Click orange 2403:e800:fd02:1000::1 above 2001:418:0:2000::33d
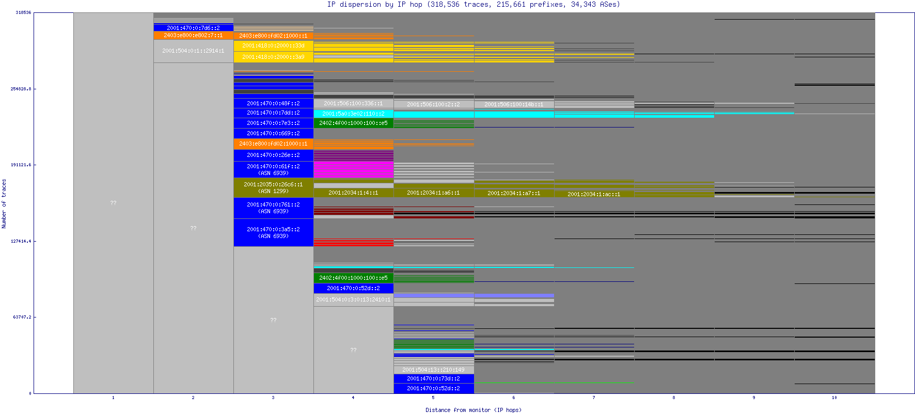The image size is (915, 413). [x=273, y=36]
